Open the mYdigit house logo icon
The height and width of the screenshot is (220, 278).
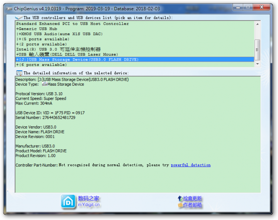[68, 201]
